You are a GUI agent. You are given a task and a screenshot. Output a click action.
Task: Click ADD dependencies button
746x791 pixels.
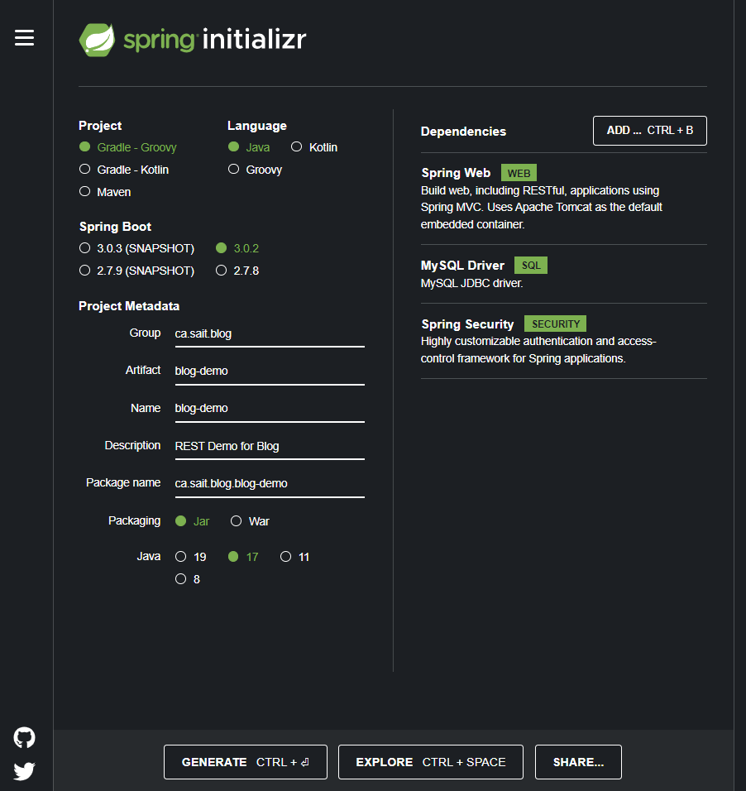[x=650, y=131]
